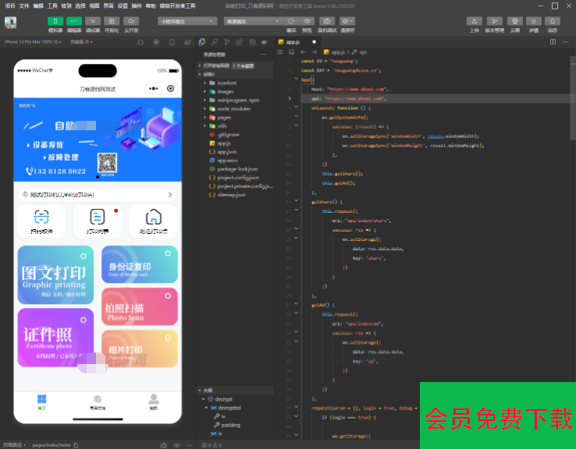The height and width of the screenshot is (449, 576).
Task: Toggle the 编辑器 (Editor) panel button
Action: (x=74, y=21)
